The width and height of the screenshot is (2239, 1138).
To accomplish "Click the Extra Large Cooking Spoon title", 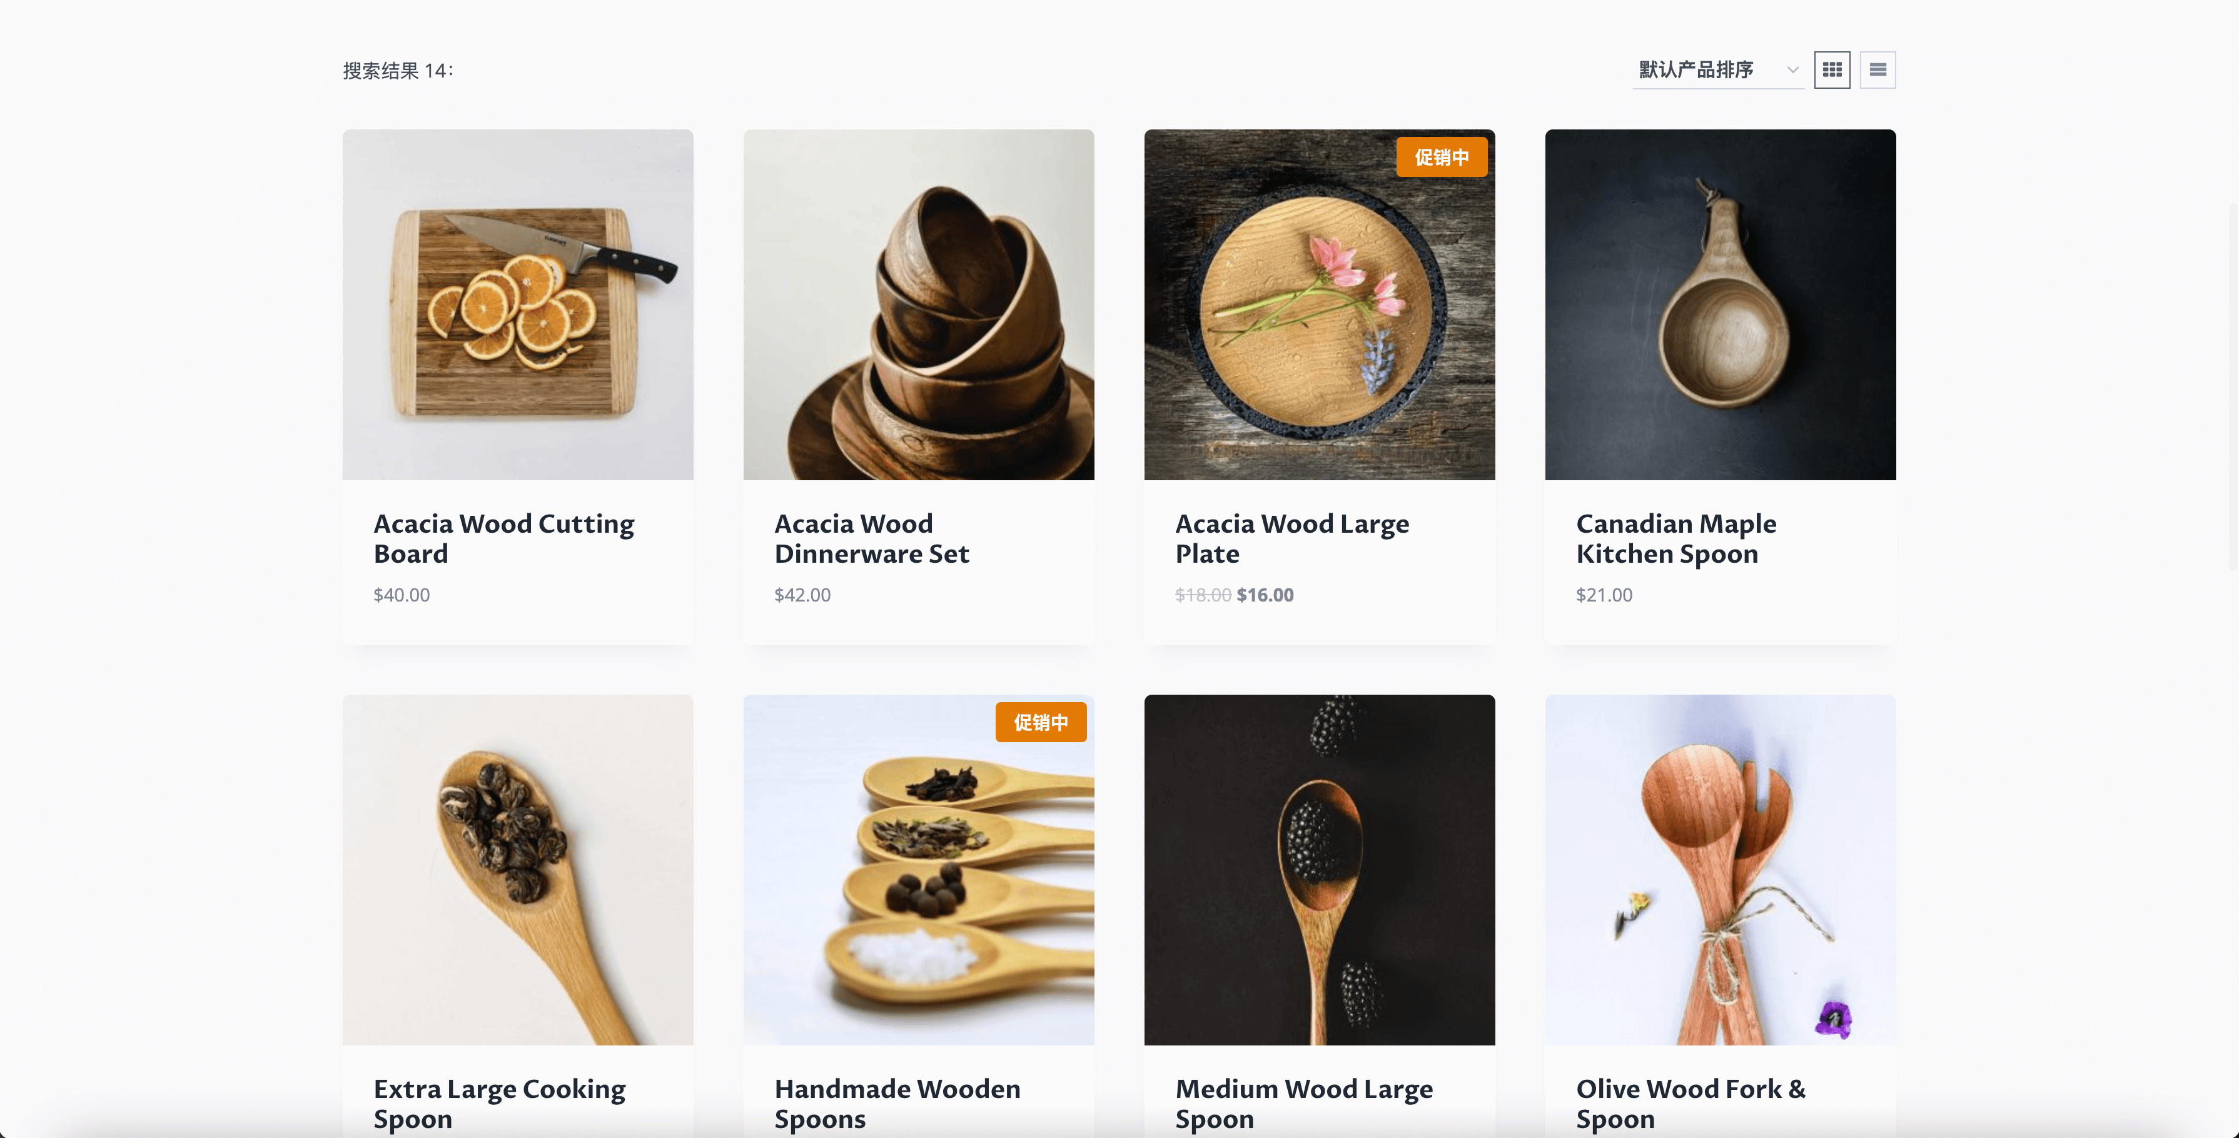I will pos(500,1103).
